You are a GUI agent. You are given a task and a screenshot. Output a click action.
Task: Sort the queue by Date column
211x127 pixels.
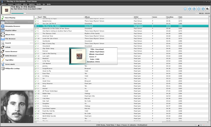pyautogui.click(x=193, y=17)
